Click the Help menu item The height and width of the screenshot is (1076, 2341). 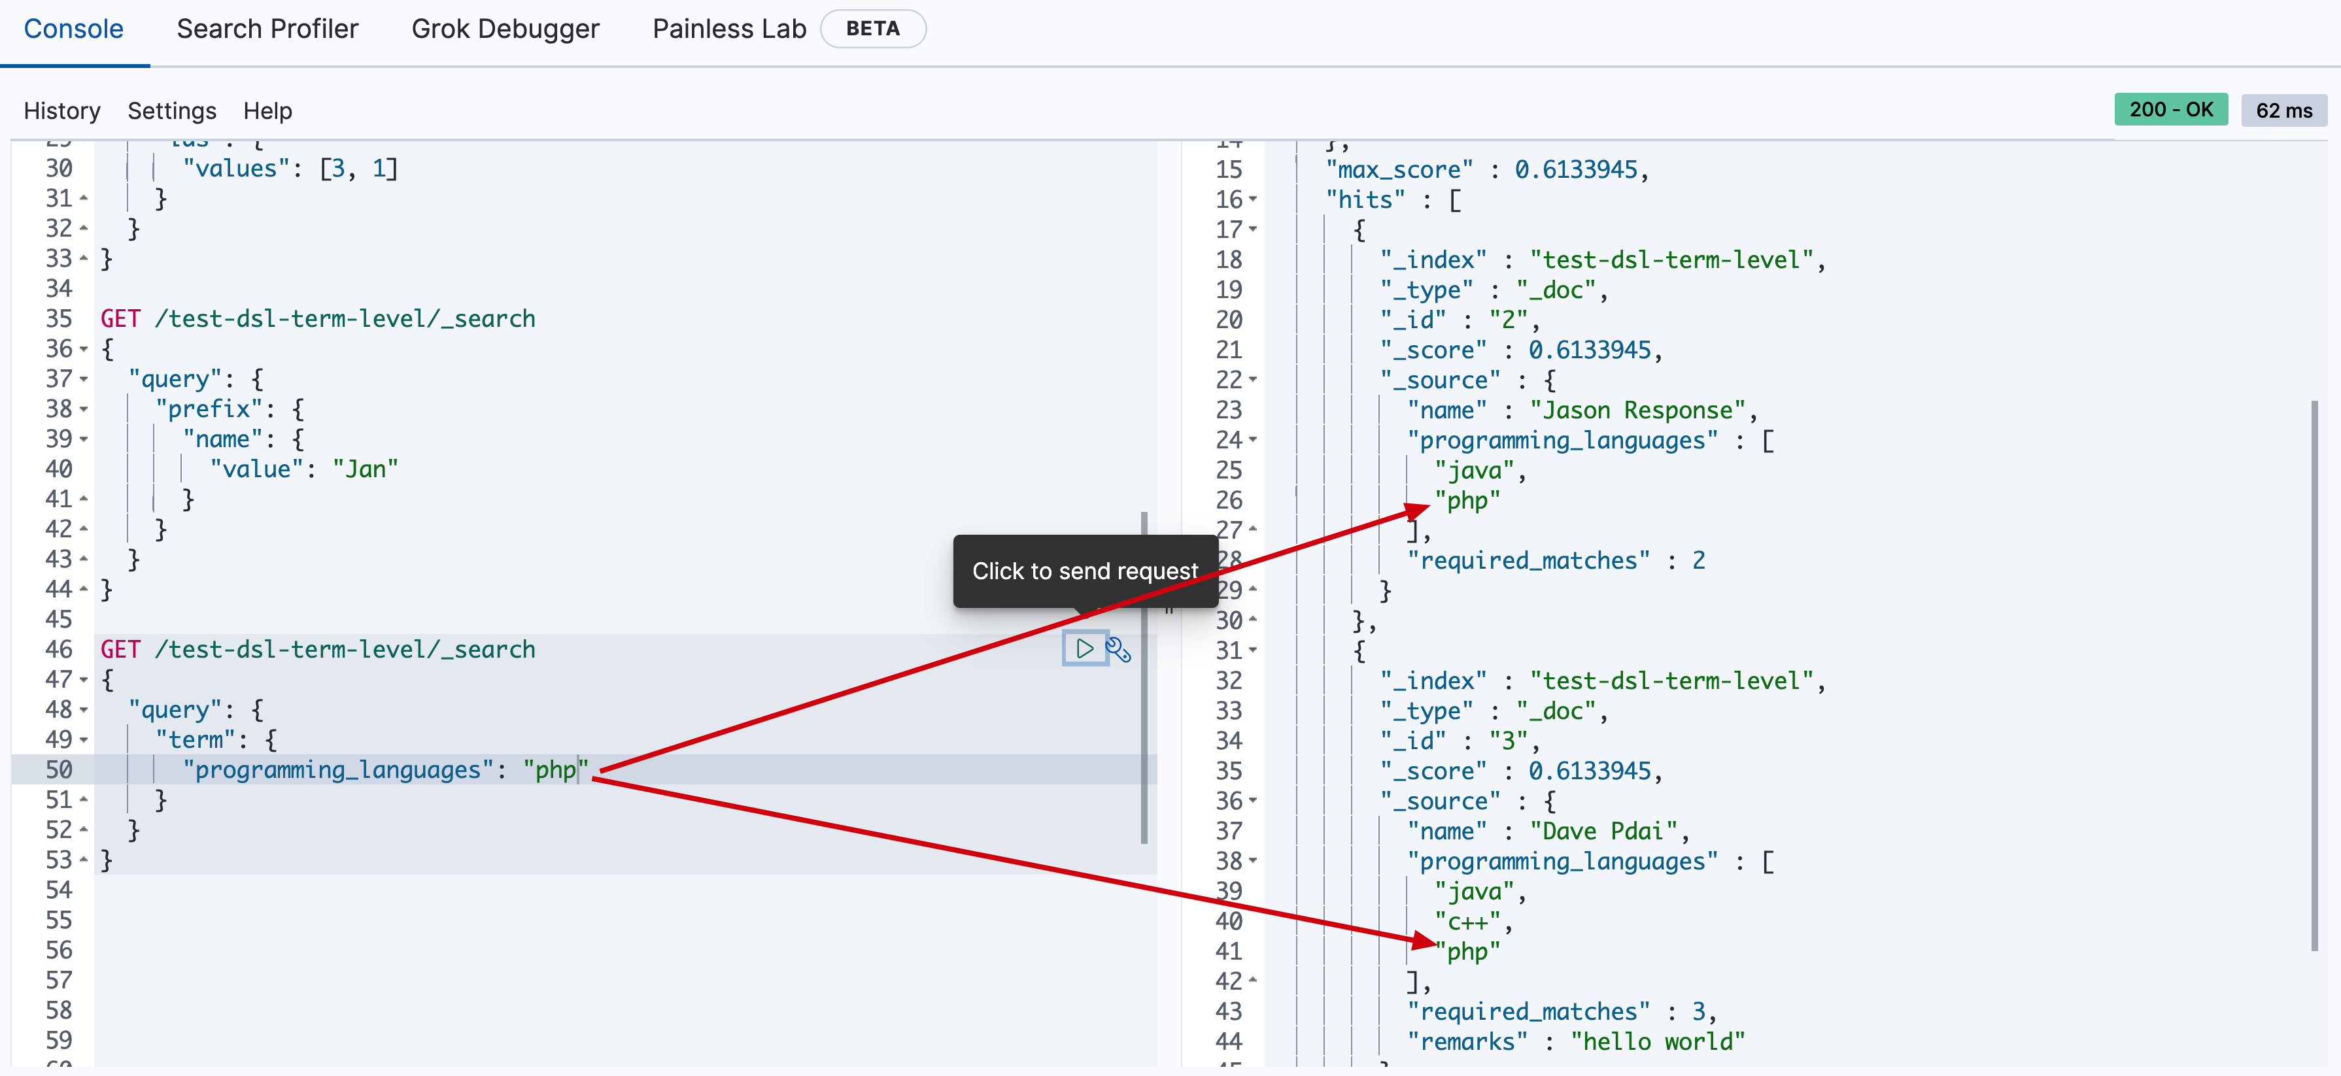[x=265, y=109]
